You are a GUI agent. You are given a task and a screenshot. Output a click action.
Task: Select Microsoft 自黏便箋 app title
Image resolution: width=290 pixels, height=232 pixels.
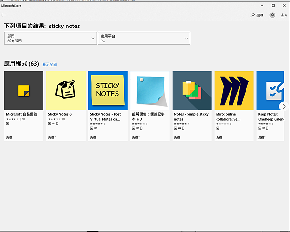point(22,114)
